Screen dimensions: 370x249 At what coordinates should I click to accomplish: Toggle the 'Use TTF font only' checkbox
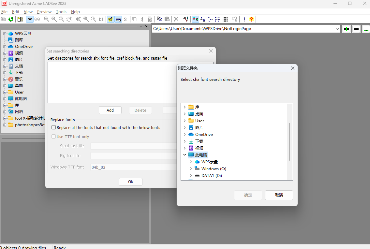coord(54,137)
